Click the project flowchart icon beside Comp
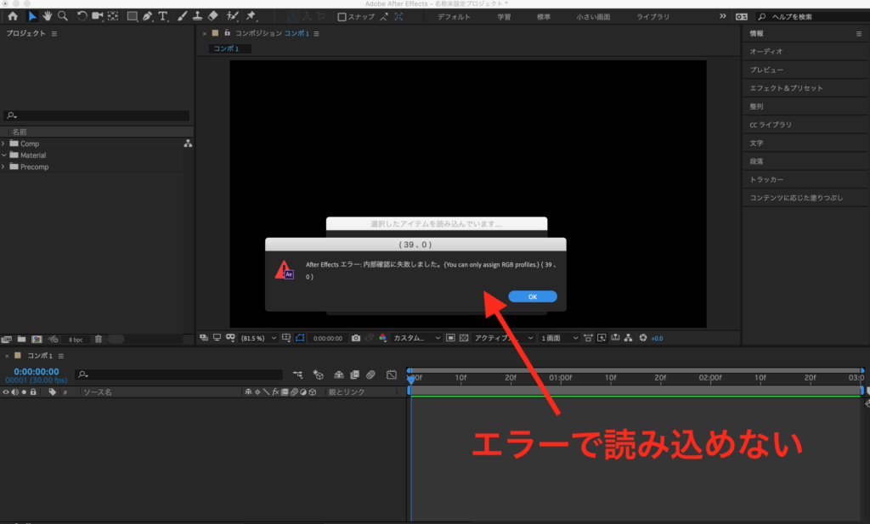Screen dimensions: 870x524 [188, 144]
